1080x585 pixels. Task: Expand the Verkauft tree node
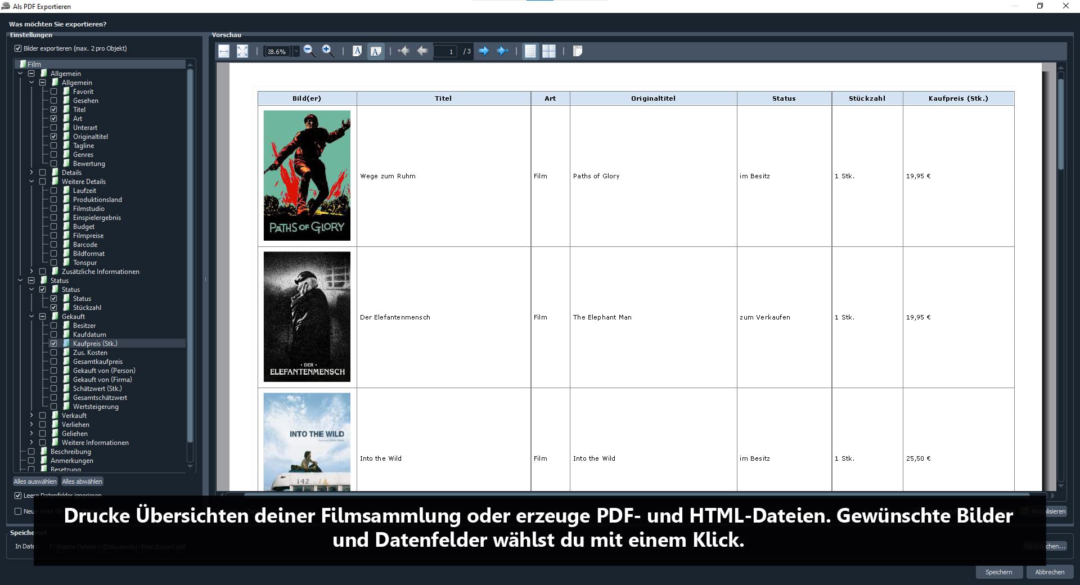click(x=31, y=416)
